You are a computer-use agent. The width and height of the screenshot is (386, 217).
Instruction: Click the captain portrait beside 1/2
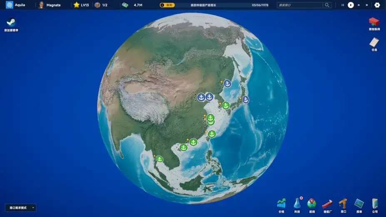click(97, 5)
